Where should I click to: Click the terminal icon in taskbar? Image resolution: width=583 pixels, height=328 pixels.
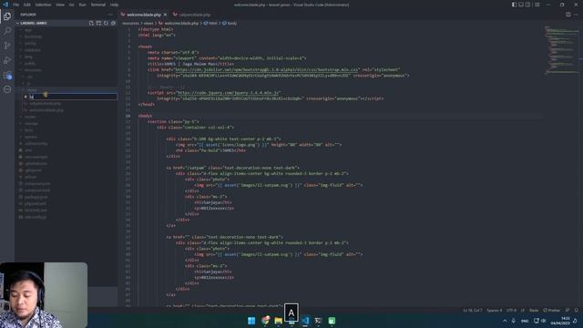click(318, 321)
